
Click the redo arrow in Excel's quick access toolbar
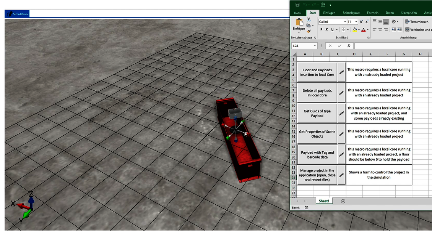tap(314, 5)
